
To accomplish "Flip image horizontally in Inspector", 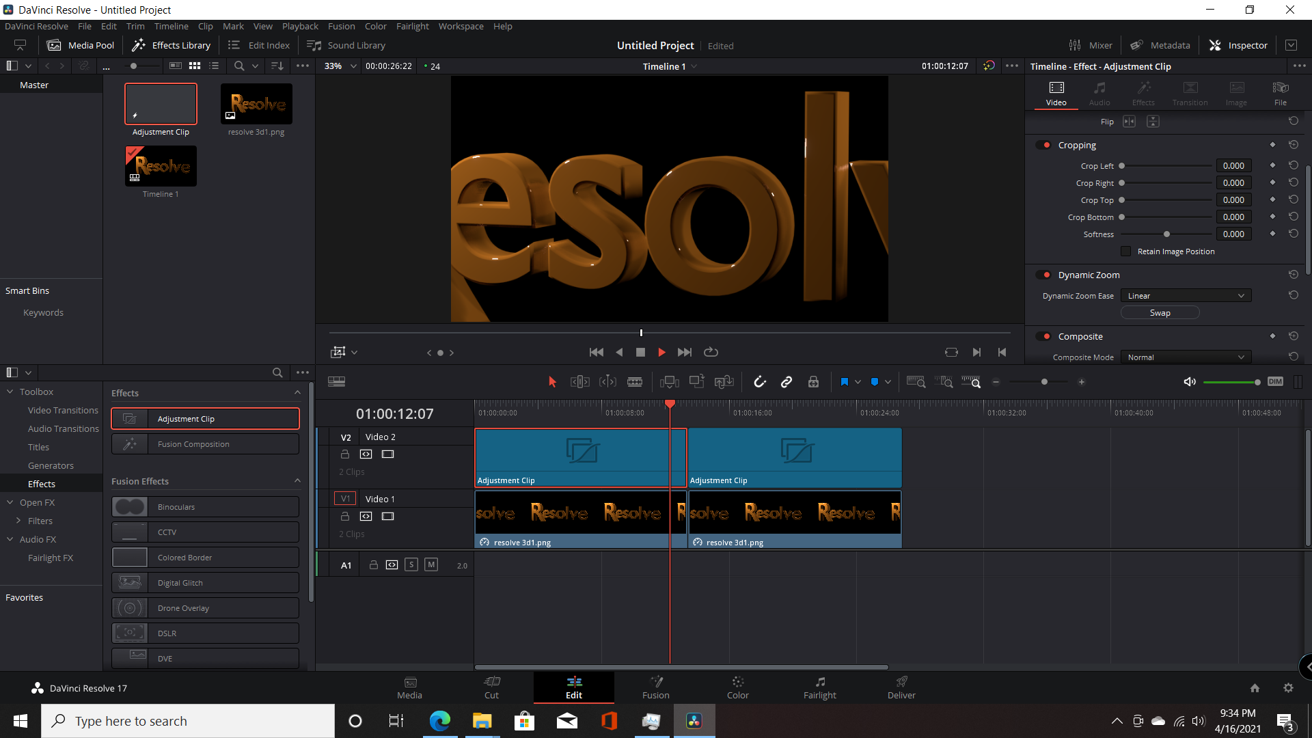I will (1129, 122).
